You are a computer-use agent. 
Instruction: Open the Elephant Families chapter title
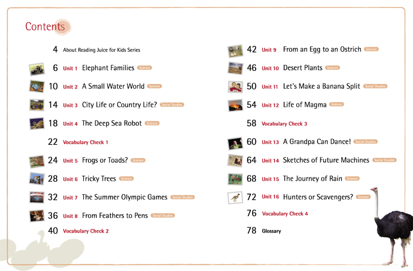108,68
